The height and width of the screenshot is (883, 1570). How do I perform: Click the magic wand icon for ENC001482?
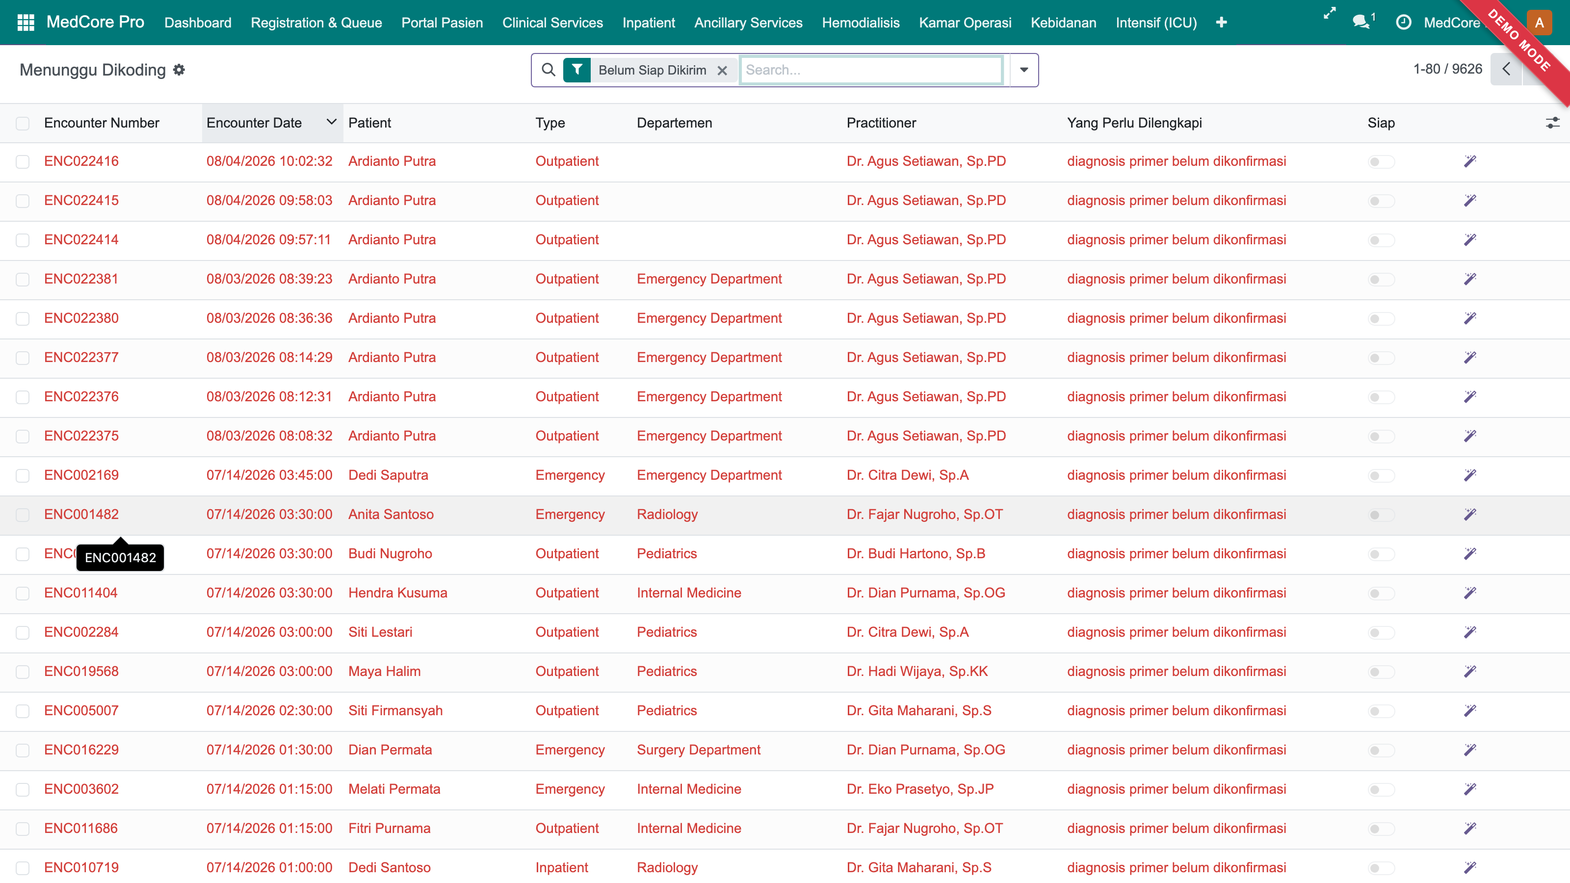pyautogui.click(x=1470, y=514)
